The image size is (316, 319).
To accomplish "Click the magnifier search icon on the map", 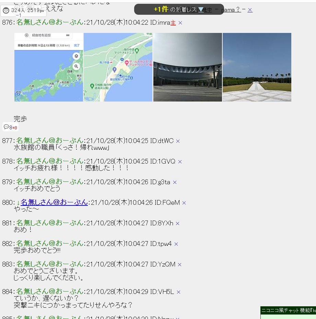I will 76,67.
